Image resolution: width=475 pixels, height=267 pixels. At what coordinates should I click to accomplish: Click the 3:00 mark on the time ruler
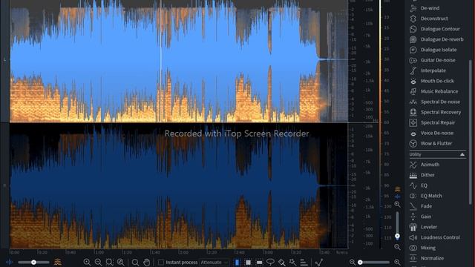click(x=267, y=252)
